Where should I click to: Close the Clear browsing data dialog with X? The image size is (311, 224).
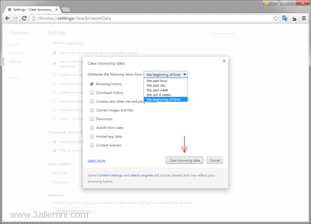224,61
